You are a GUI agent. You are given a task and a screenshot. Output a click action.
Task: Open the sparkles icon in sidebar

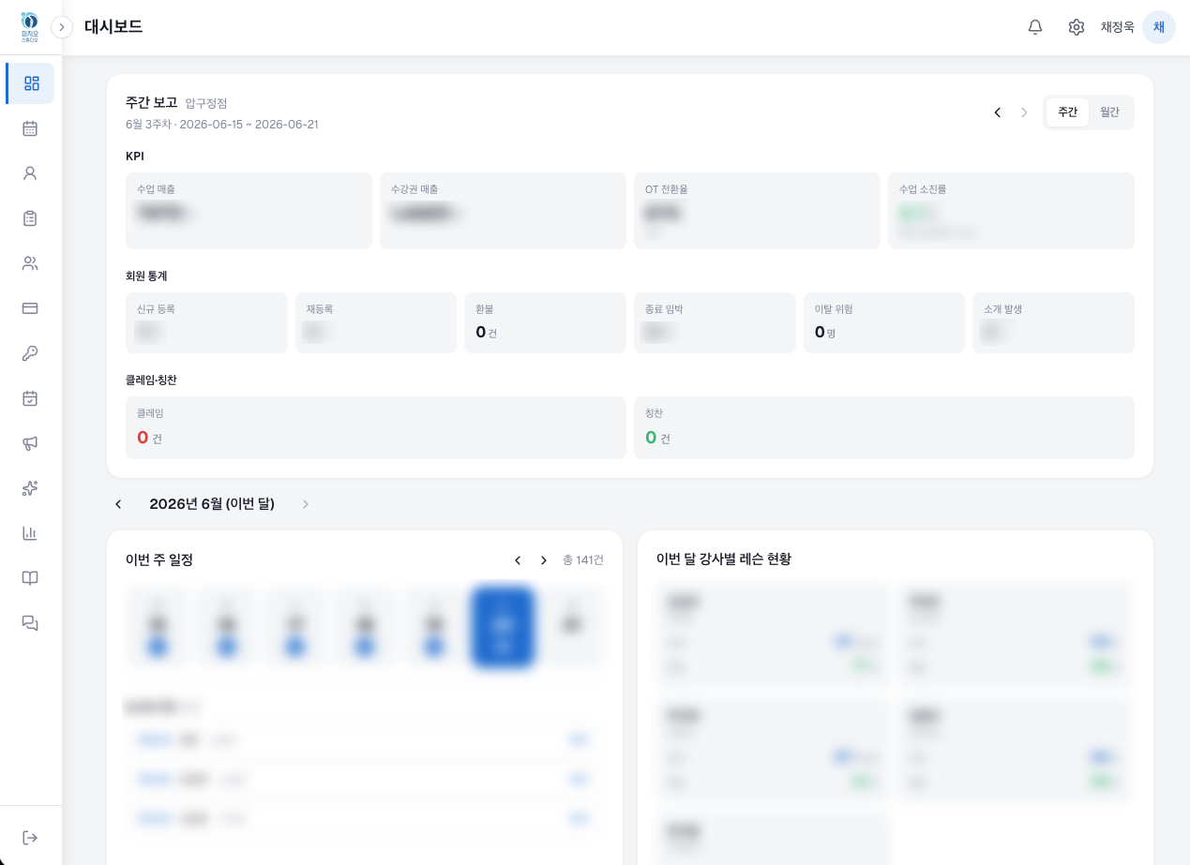[30, 488]
